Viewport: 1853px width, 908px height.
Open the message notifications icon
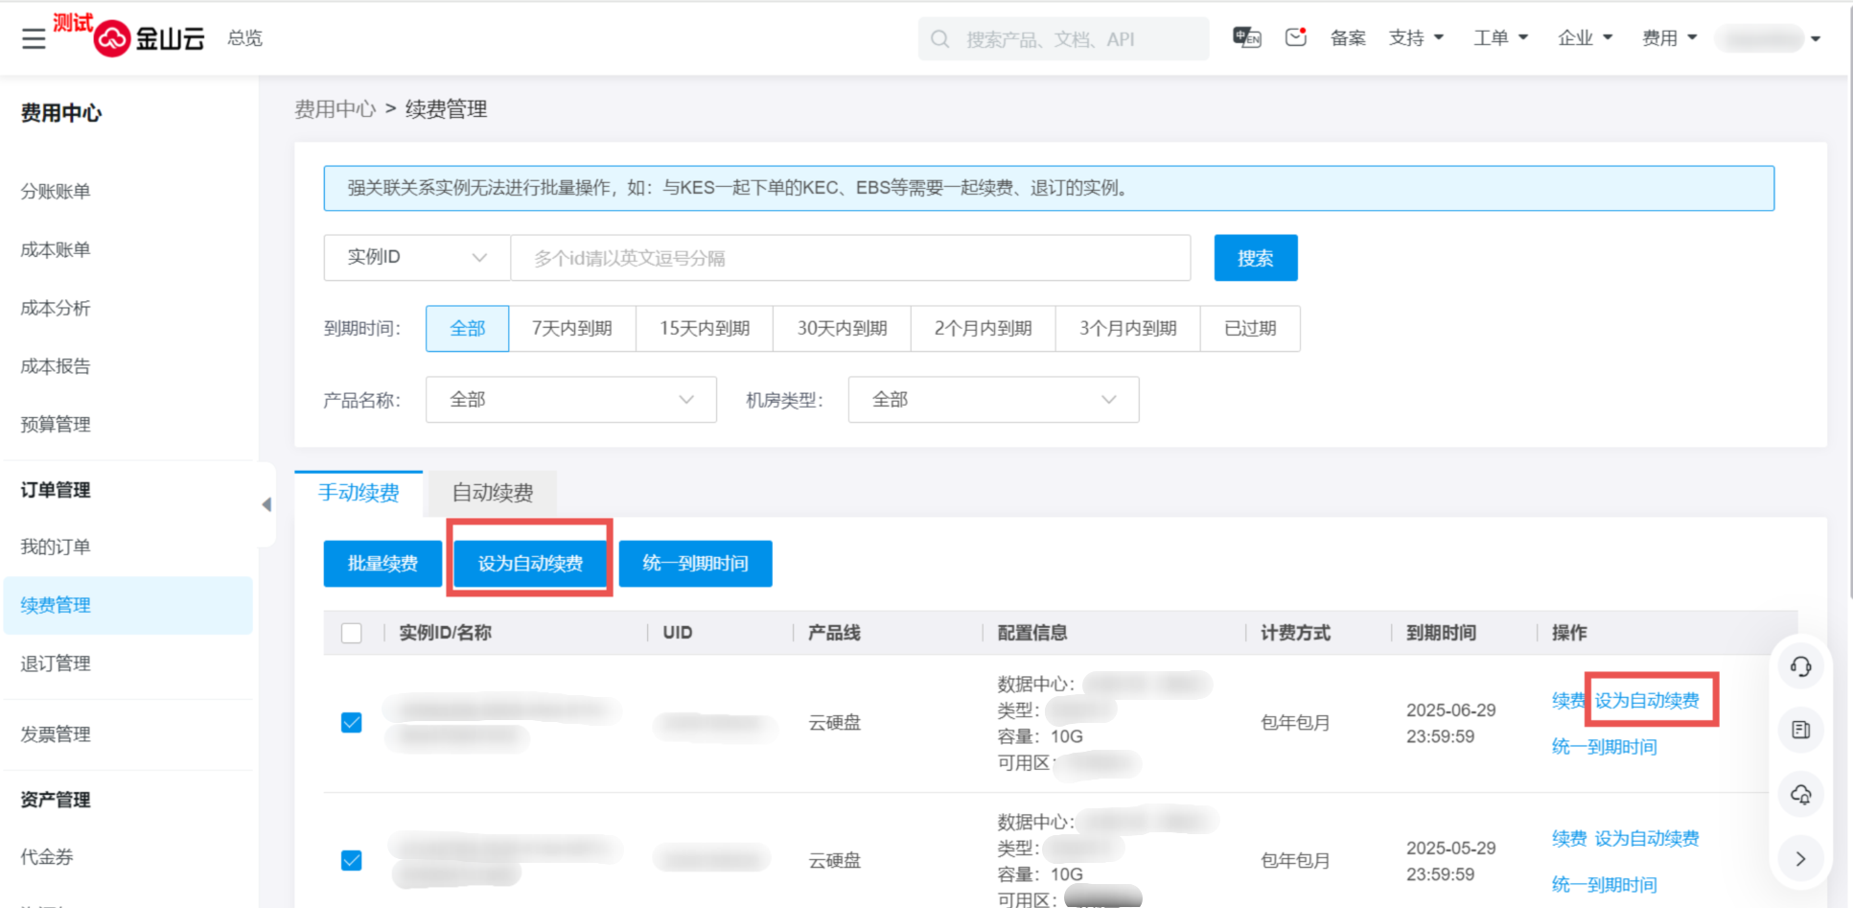pyautogui.click(x=1296, y=37)
